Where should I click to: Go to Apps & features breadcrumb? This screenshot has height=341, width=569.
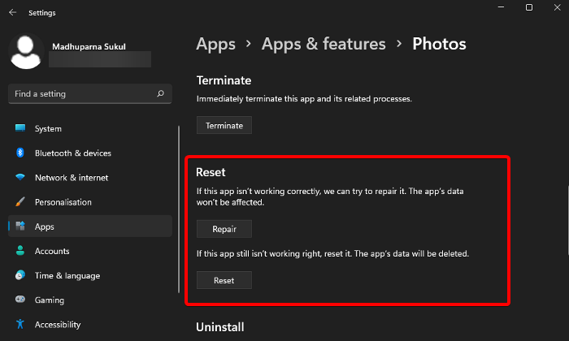[324, 43]
